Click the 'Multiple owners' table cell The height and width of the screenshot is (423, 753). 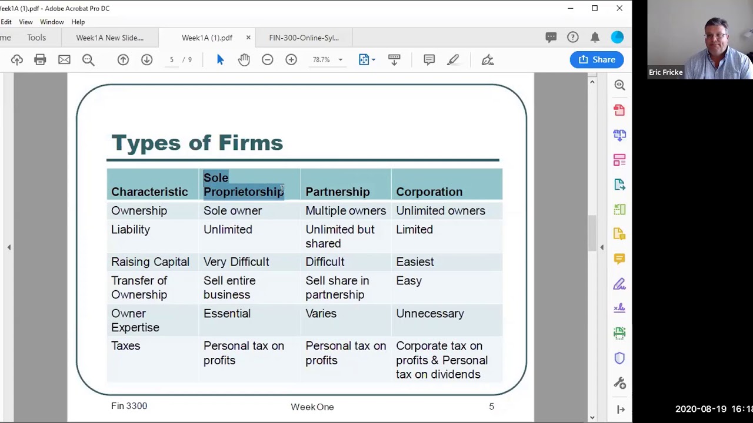click(346, 210)
